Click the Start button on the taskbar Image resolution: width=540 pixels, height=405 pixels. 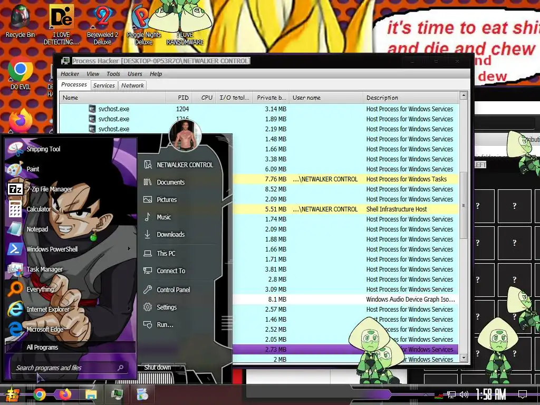[13, 394]
